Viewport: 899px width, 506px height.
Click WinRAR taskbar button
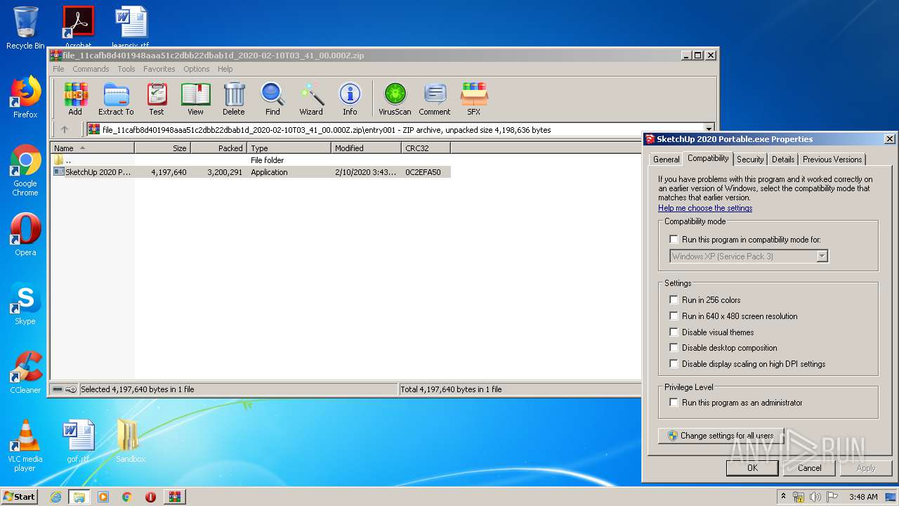point(174,497)
